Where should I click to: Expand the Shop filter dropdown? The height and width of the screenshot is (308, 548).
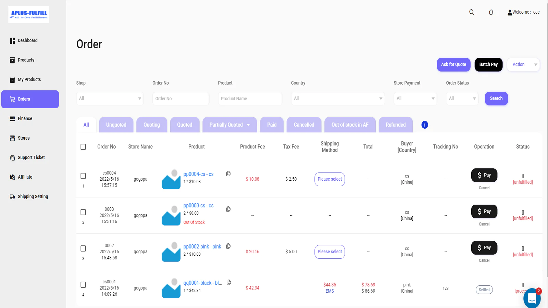[x=110, y=99]
